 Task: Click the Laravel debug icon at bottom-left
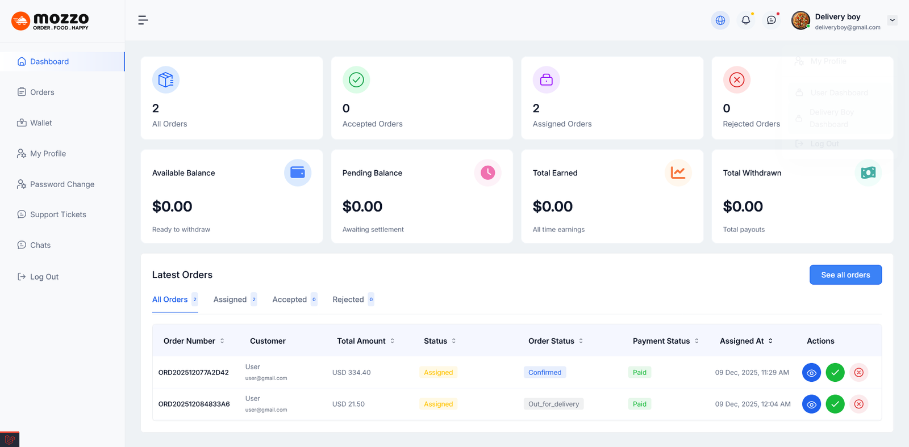[x=10, y=440]
